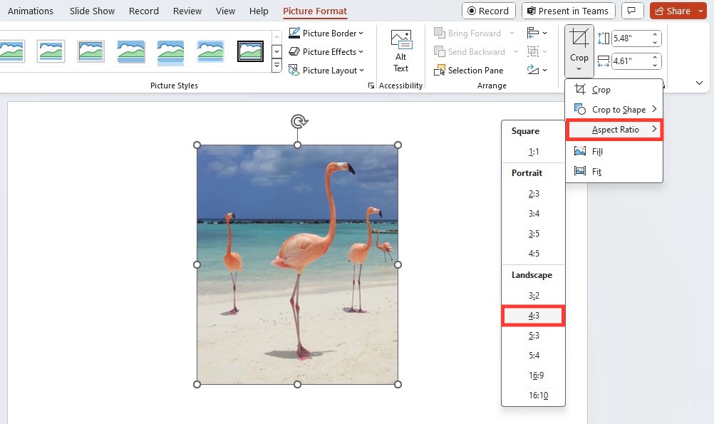Click Present in Teams button
714x424 pixels.
[x=569, y=11]
